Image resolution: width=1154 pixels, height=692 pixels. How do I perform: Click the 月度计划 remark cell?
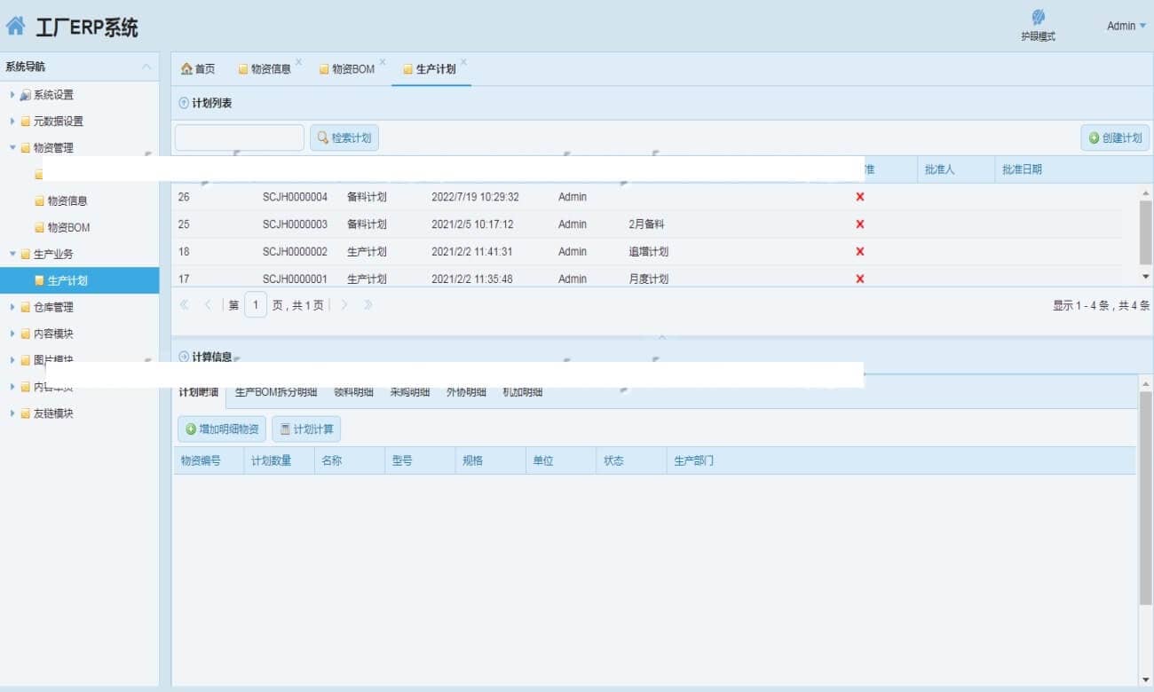tap(648, 279)
